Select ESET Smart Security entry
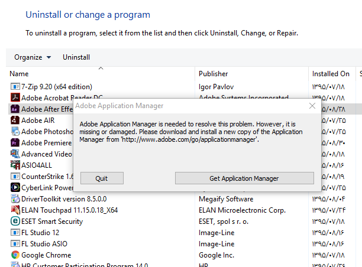The image size is (362, 267). (x=52, y=222)
